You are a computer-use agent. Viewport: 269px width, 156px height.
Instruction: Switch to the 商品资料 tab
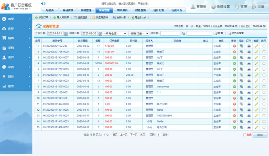tap(68, 10)
